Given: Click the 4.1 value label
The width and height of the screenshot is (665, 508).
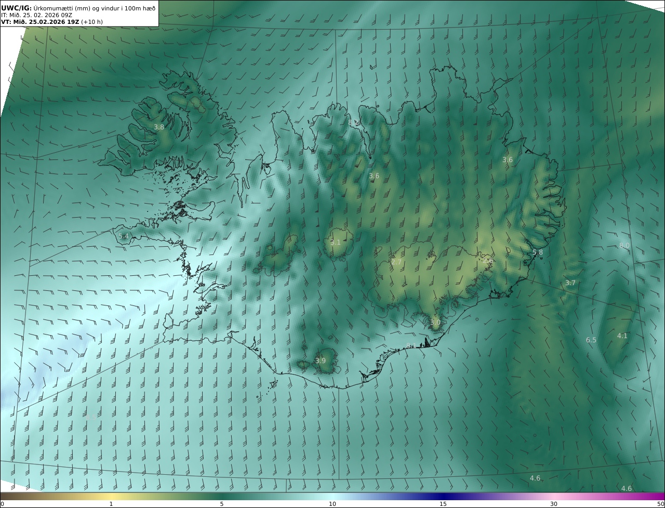Looking at the screenshot, I should pos(622,336).
